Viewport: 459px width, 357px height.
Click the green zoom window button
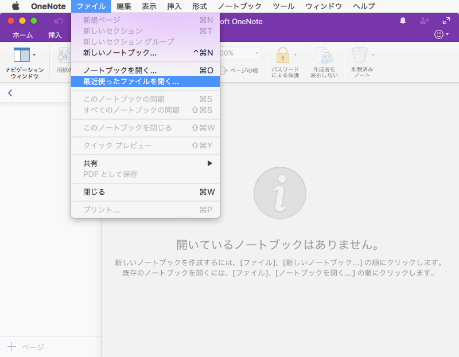[x=34, y=21]
